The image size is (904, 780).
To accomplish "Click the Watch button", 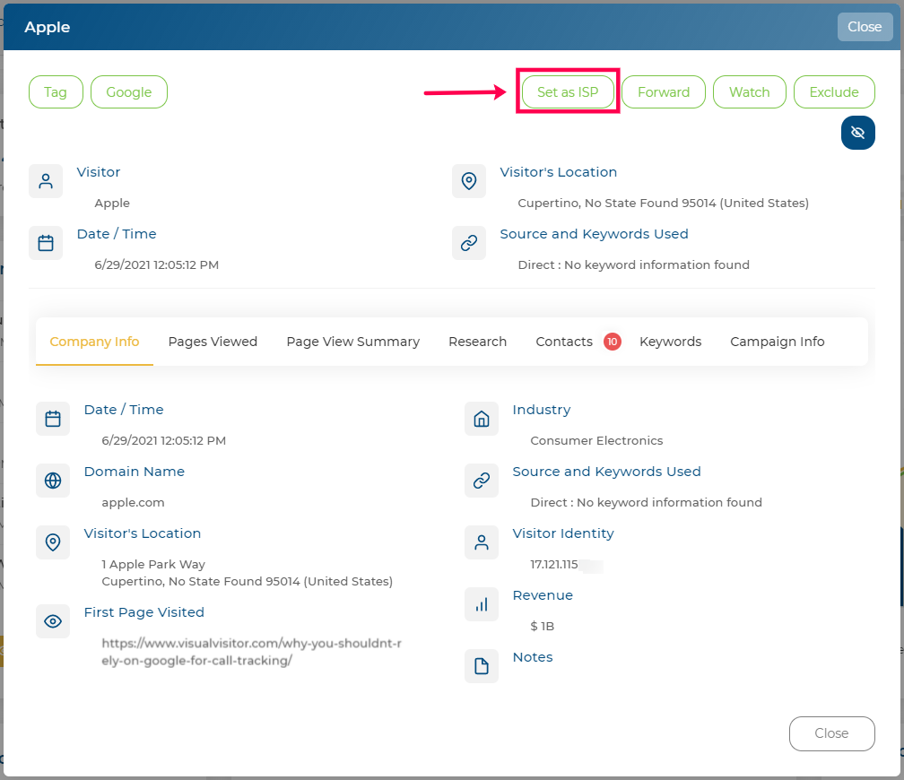I will pos(750,92).
